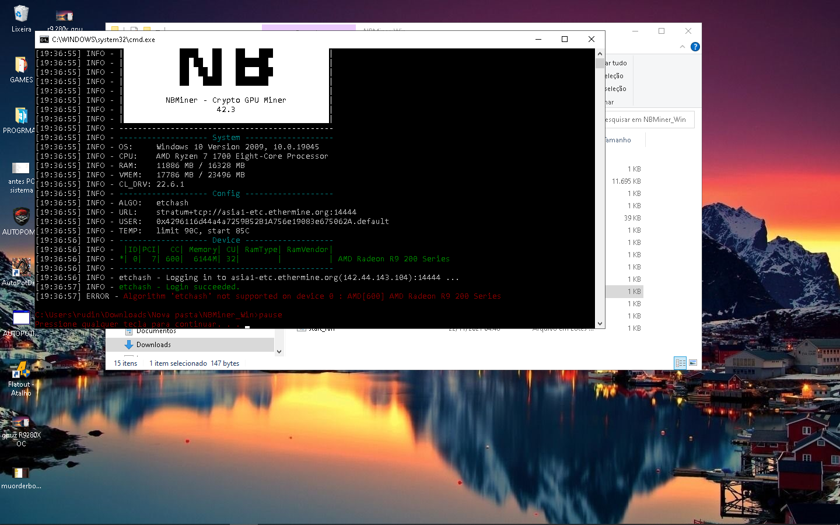Sort files by the Tamanho column header
The height and width of the screenshot is (525, 840).
point(617,140)
